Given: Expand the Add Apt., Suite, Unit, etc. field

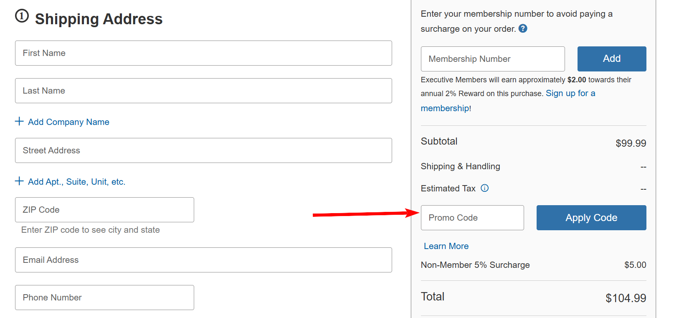Looking at the screenshot, I should 76,181.
